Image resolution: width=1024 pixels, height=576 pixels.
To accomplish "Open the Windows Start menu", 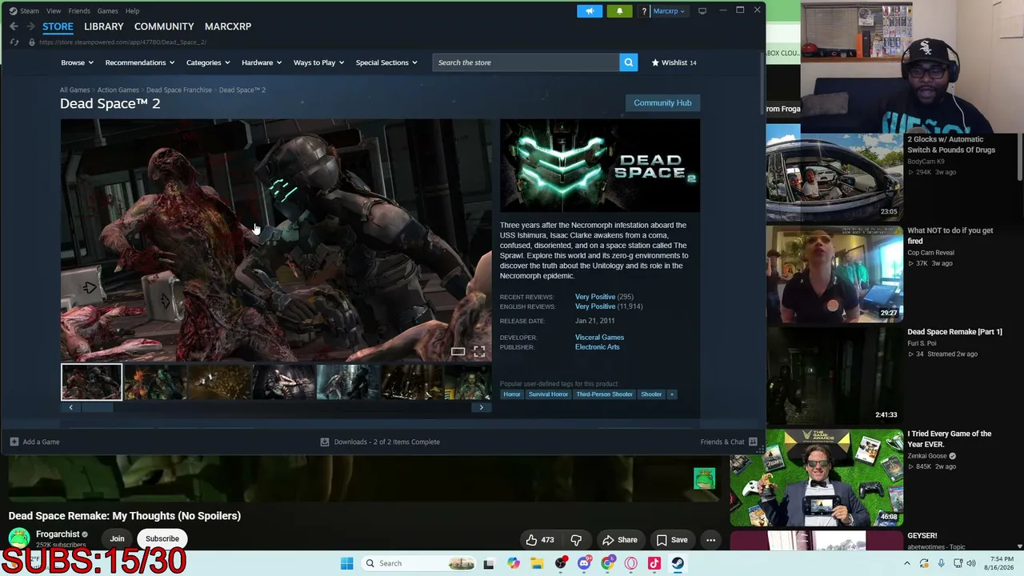I will pos(346,563).
